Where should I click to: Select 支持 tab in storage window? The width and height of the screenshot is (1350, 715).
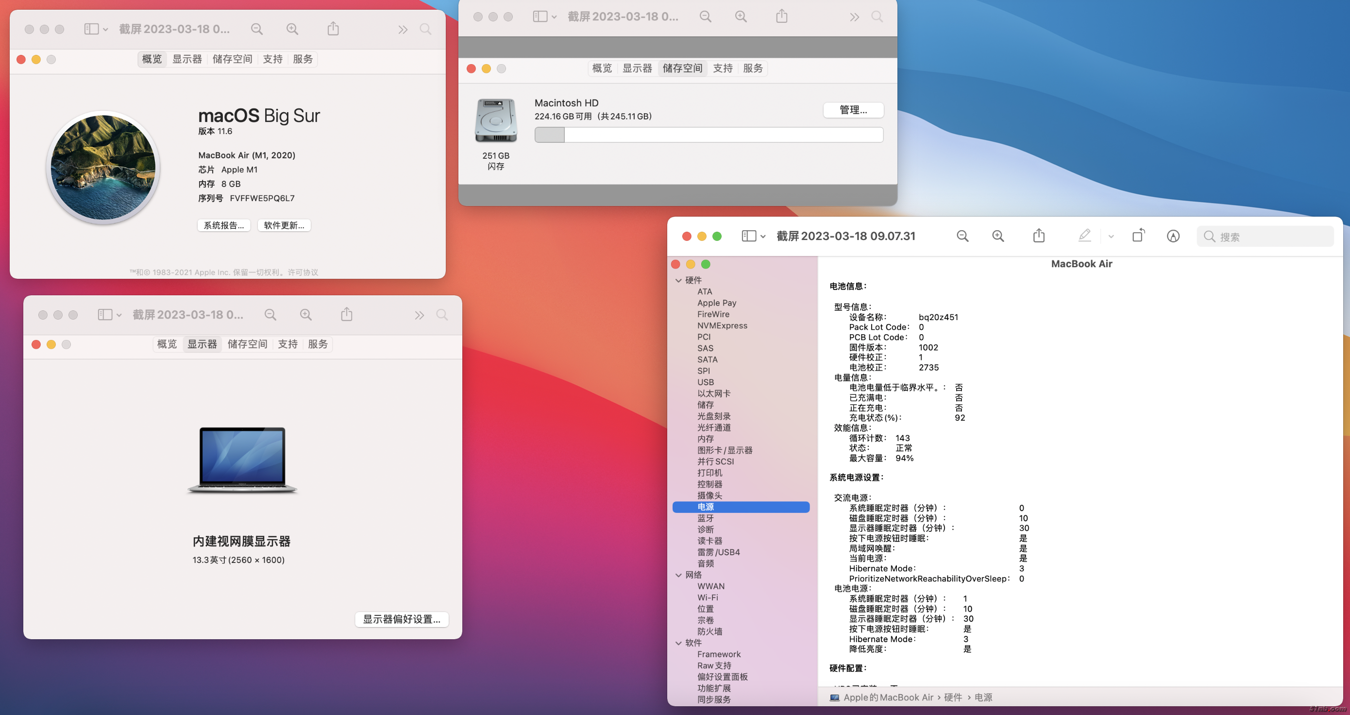click(723, 68)
